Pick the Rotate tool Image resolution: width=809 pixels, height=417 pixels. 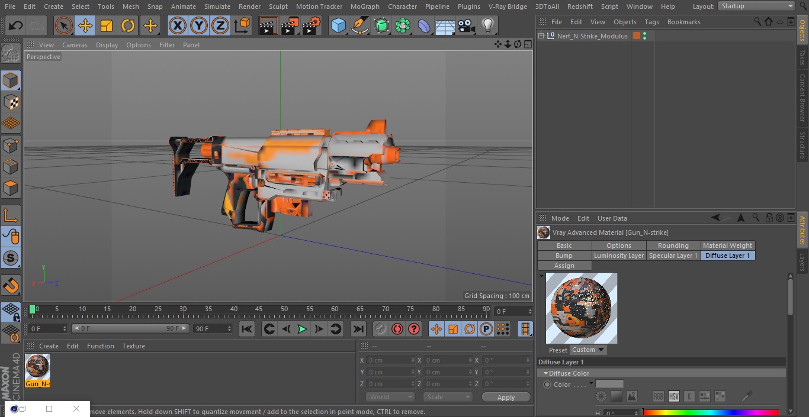pos(128,25)
